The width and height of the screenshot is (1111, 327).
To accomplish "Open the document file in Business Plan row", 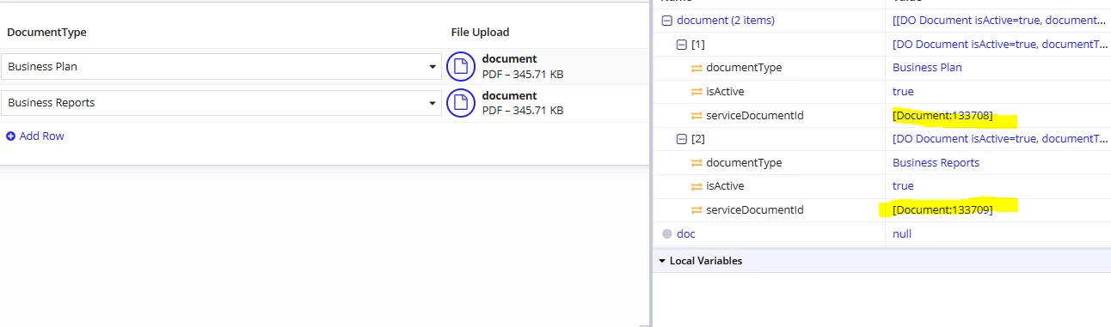I will (x=509, y=59).
